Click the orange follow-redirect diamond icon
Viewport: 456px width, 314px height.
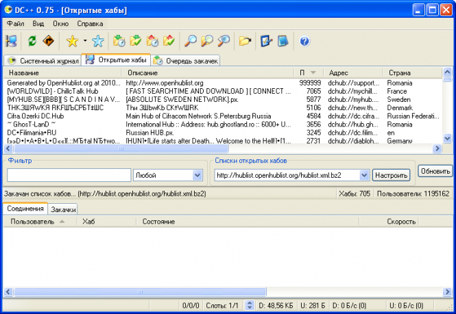point(48,41)
